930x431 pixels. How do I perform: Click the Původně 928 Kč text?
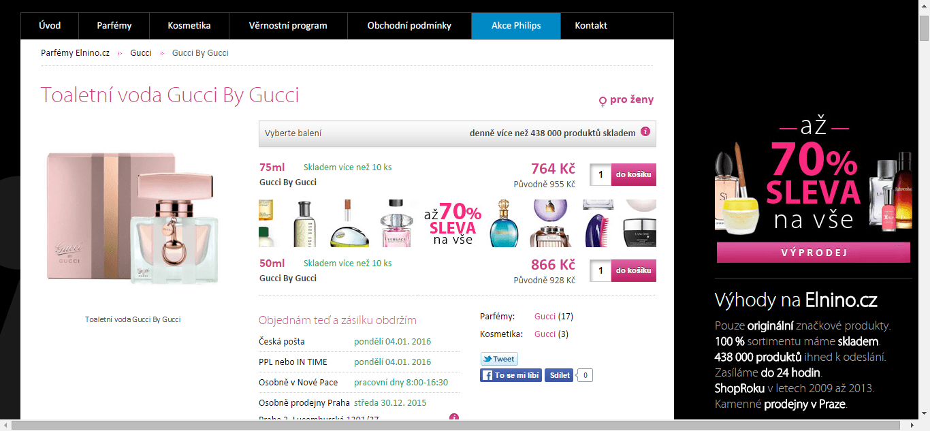click(x=545, y=281)
